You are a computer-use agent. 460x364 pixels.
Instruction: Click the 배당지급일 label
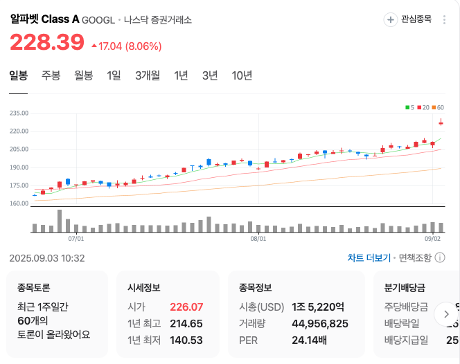[406, 340]
